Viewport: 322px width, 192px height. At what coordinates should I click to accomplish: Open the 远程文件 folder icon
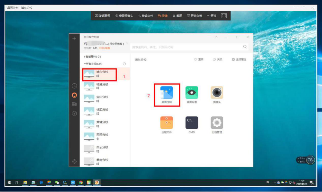click(x=167, y=123)
